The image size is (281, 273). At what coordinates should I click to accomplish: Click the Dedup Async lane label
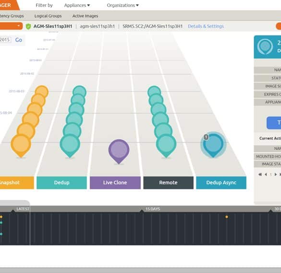[221, 183]
